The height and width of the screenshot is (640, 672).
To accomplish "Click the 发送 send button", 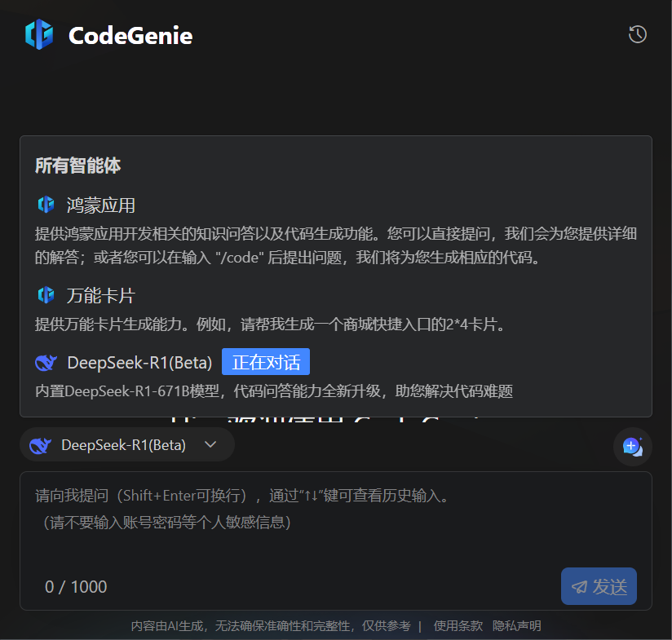I will click(x=599, y=586).
